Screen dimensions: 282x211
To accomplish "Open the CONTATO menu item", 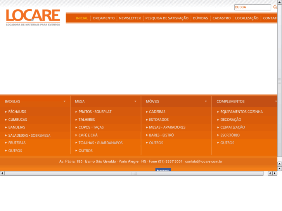I will coord(270,18).
